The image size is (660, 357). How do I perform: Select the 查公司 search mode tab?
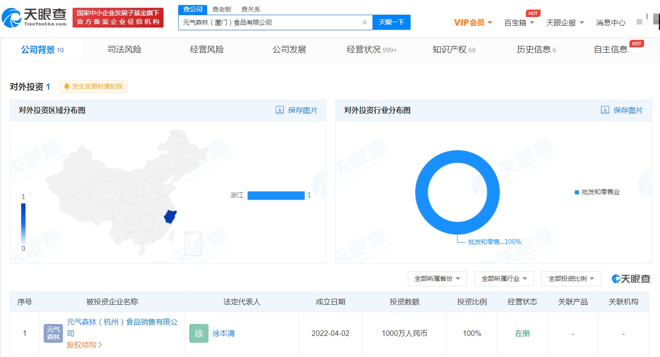pyautogui.click(x=192, y=9)
